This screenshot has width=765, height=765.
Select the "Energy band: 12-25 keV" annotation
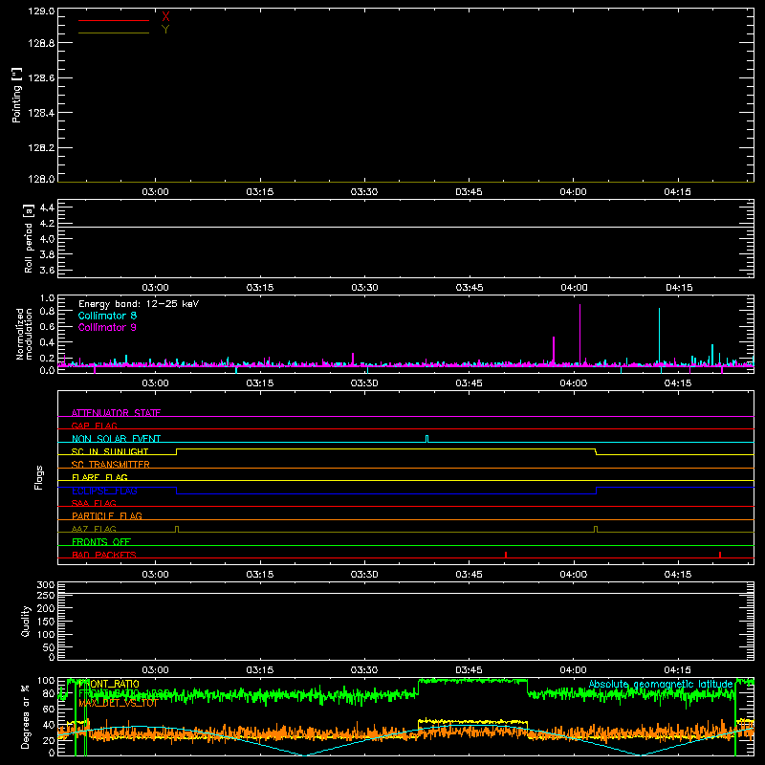click(139, 304)
